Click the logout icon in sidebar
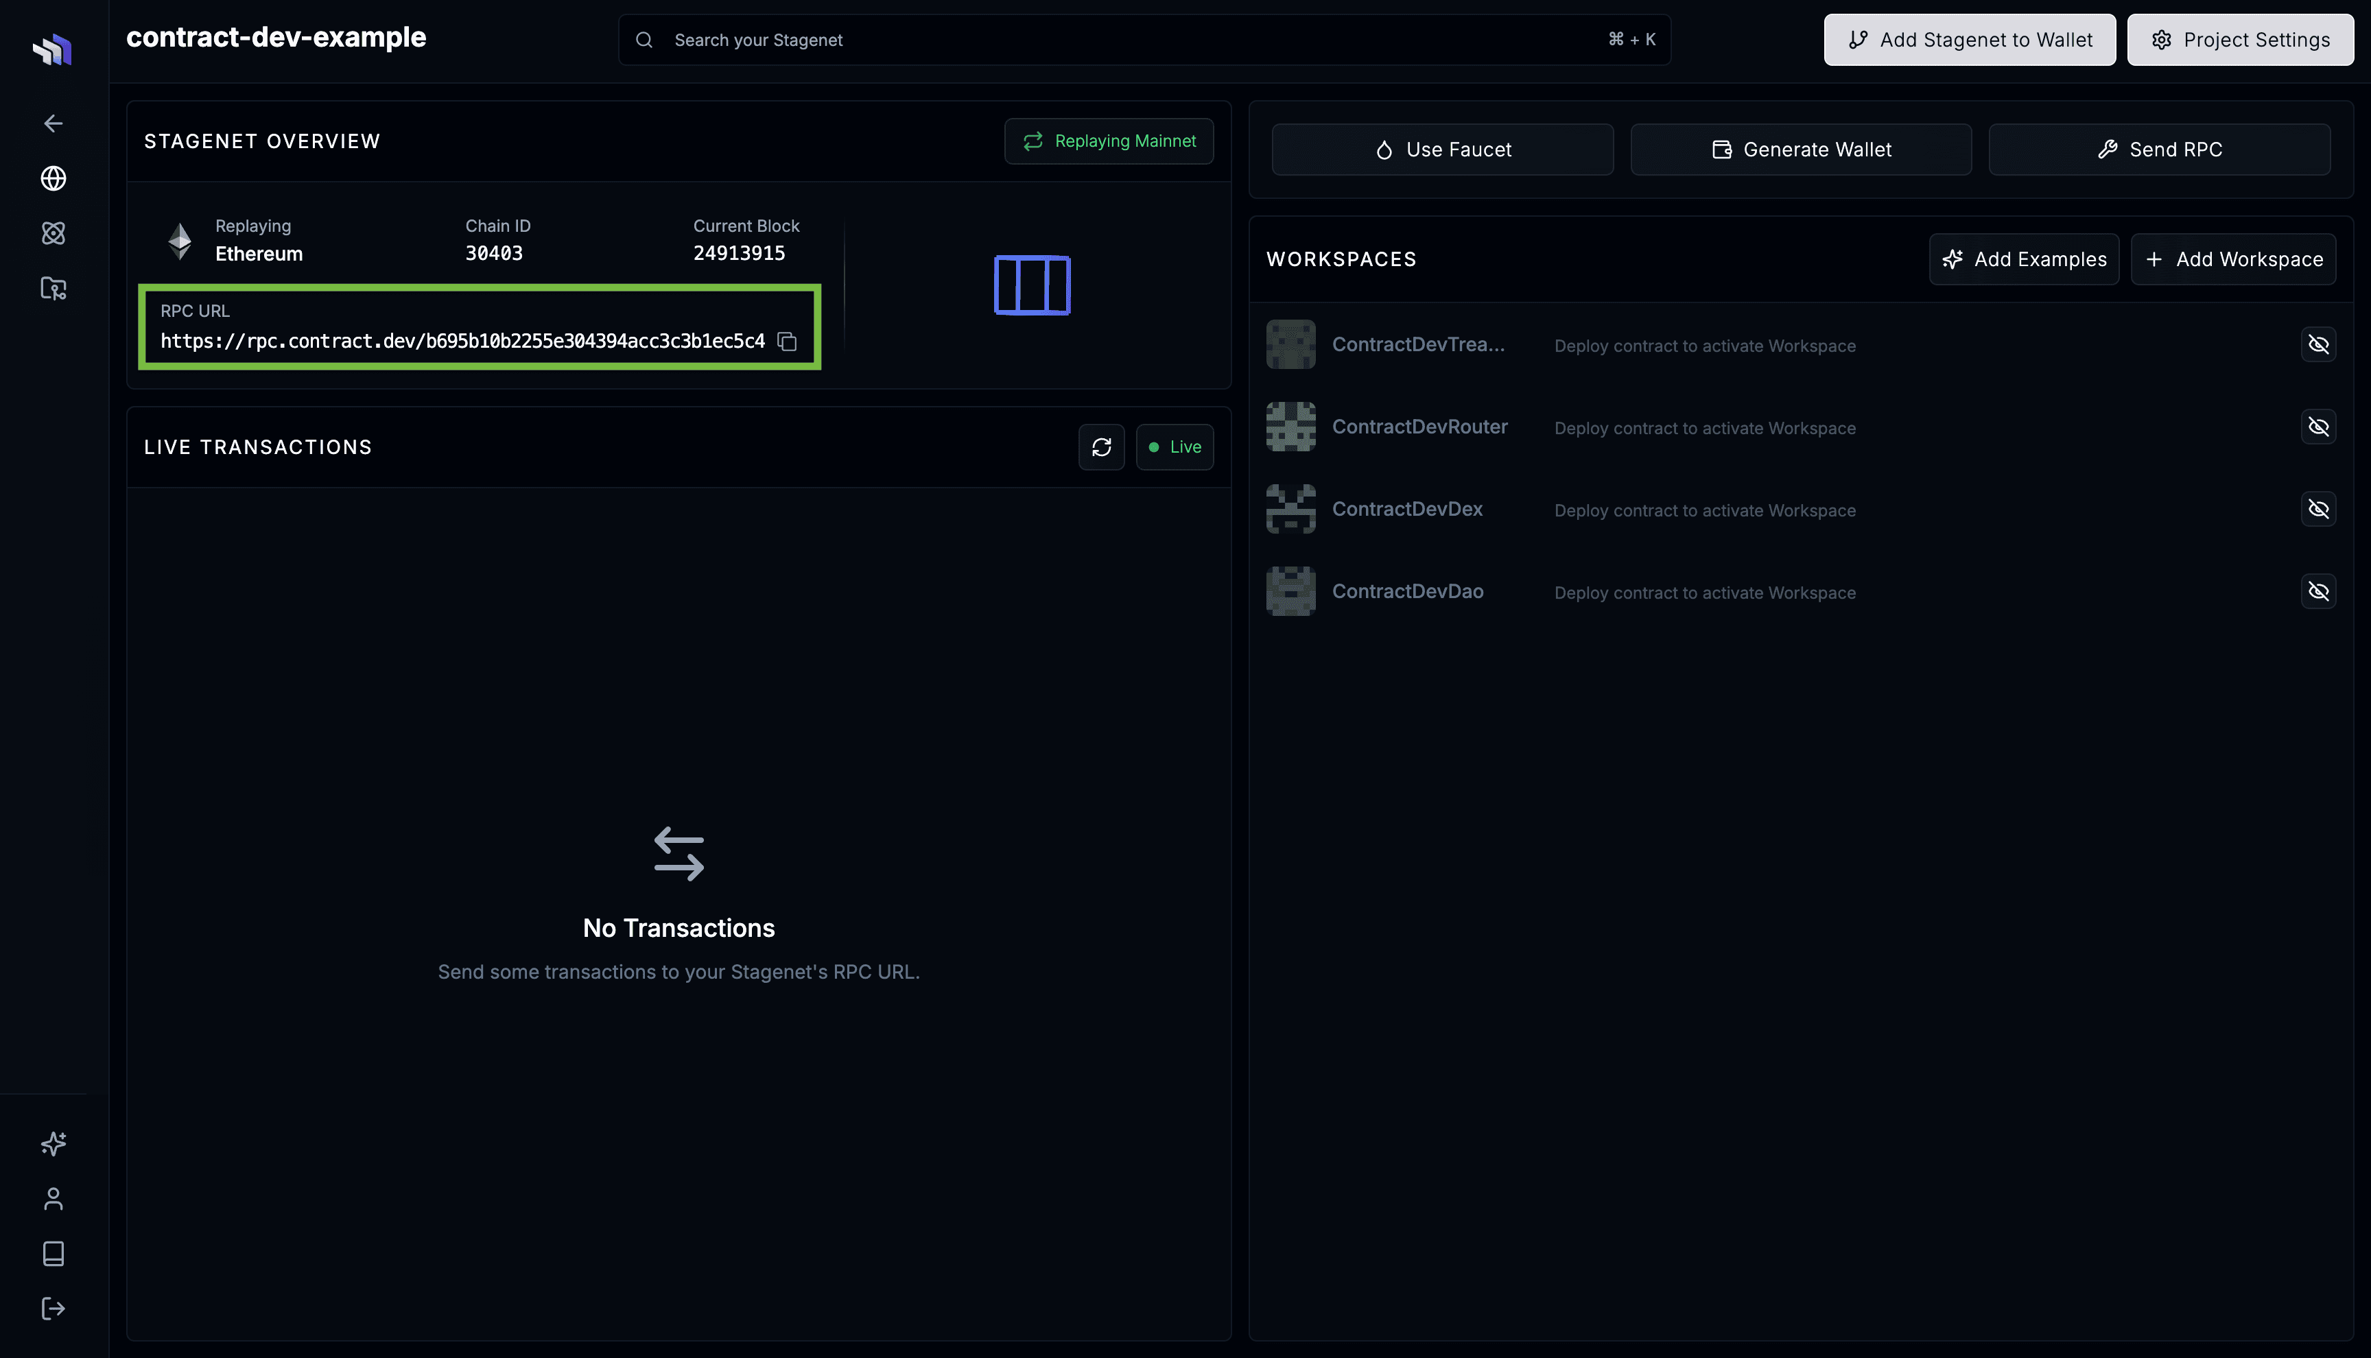This screenshot has width=2371, height=1358. coord(53,1309)
